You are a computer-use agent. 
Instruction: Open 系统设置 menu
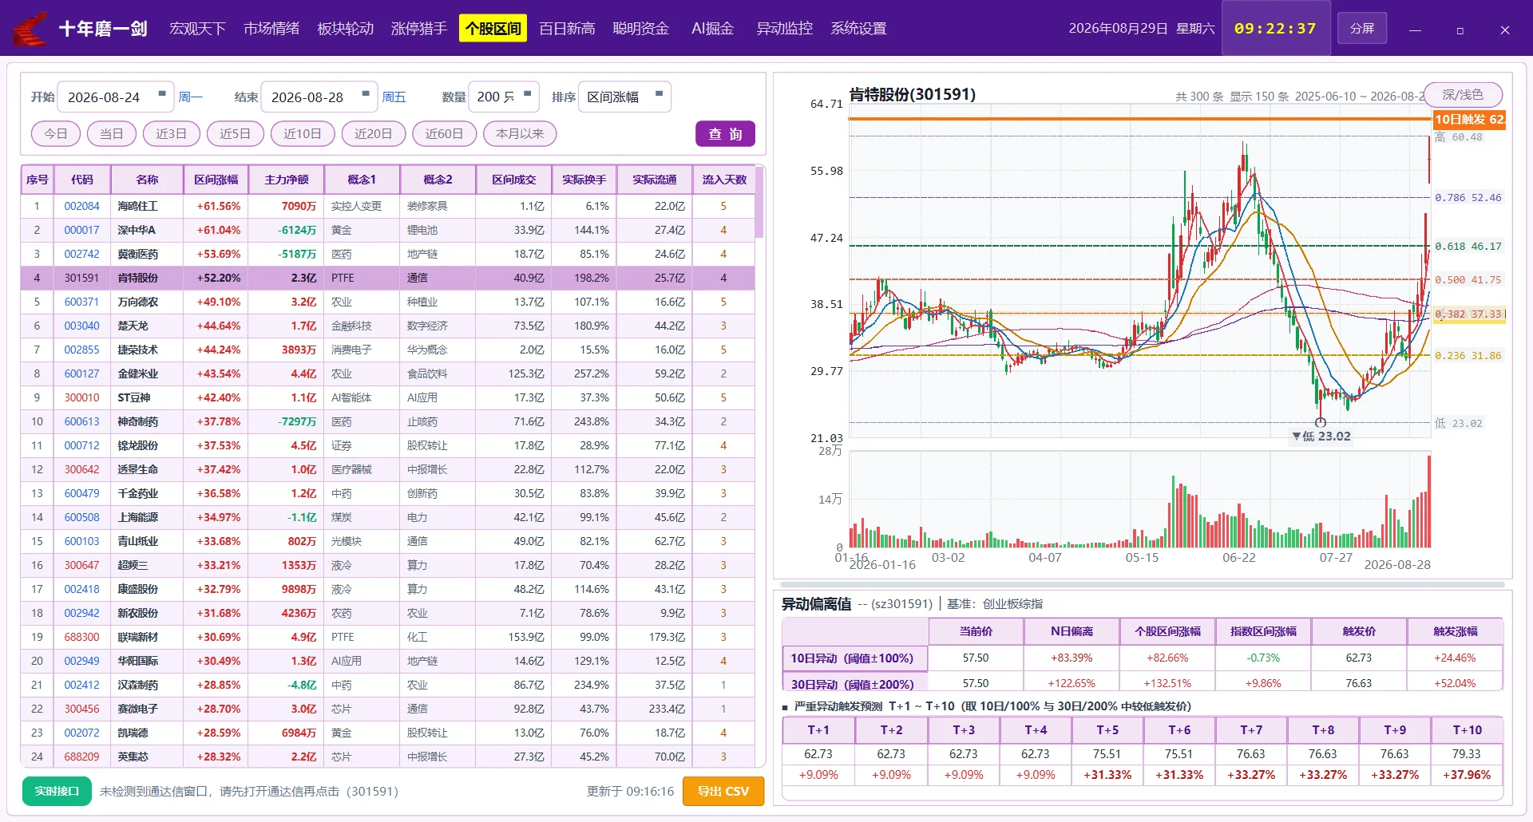(858, 29)
